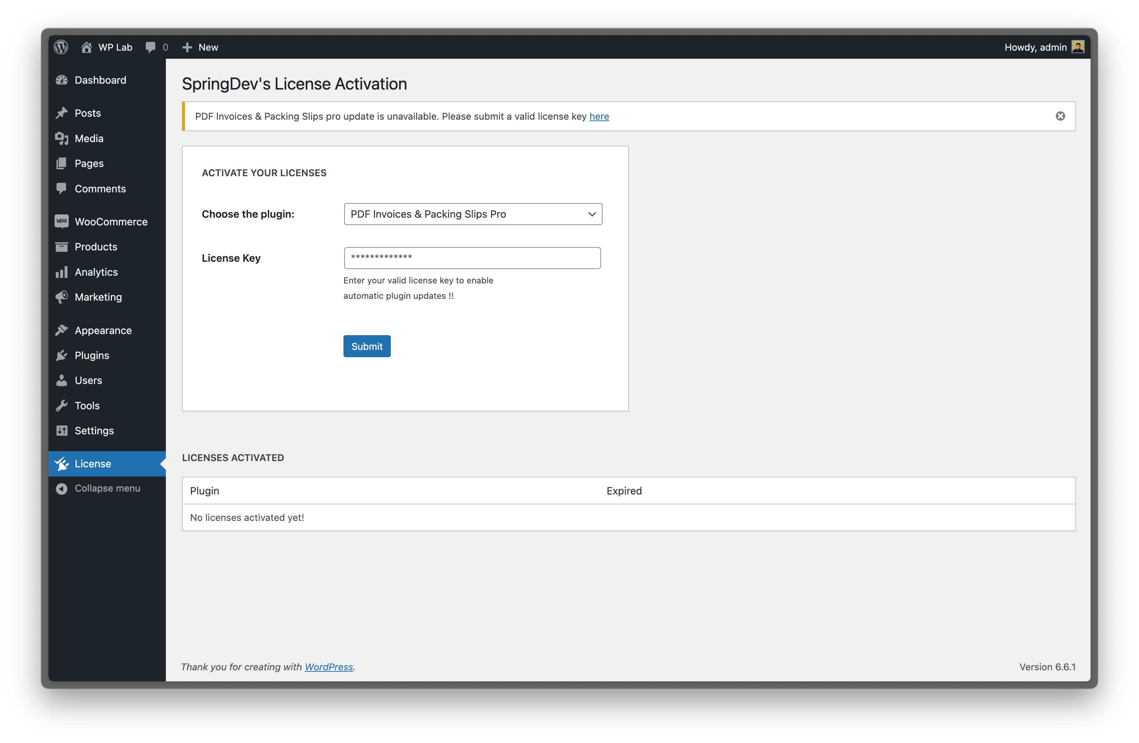
Task: Click the Plugins plug icon
Action: click(x=62, y=355)
